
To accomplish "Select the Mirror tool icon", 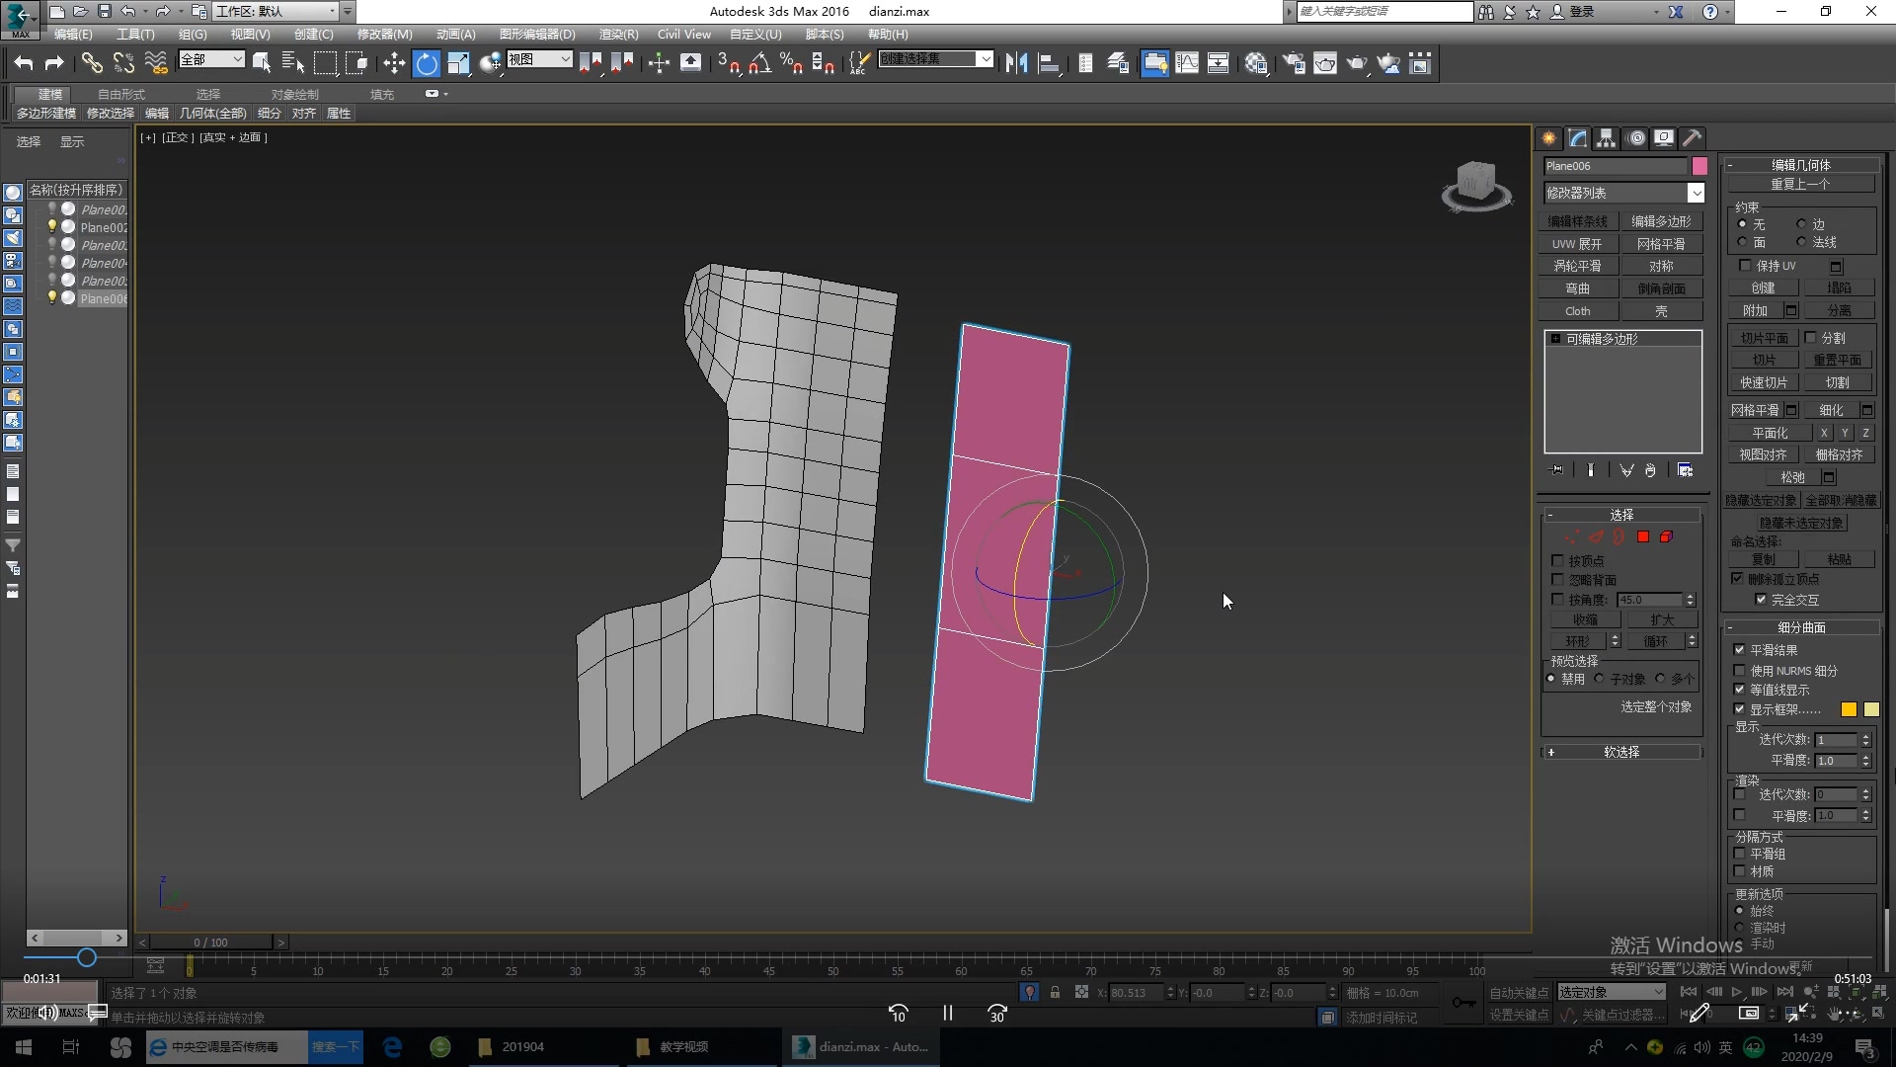I will pyautogui.click(x=1020, y=62).
